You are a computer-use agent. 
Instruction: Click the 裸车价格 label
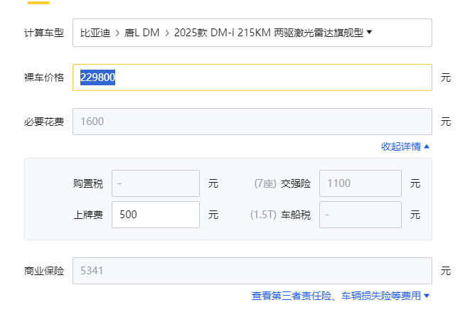44,77
